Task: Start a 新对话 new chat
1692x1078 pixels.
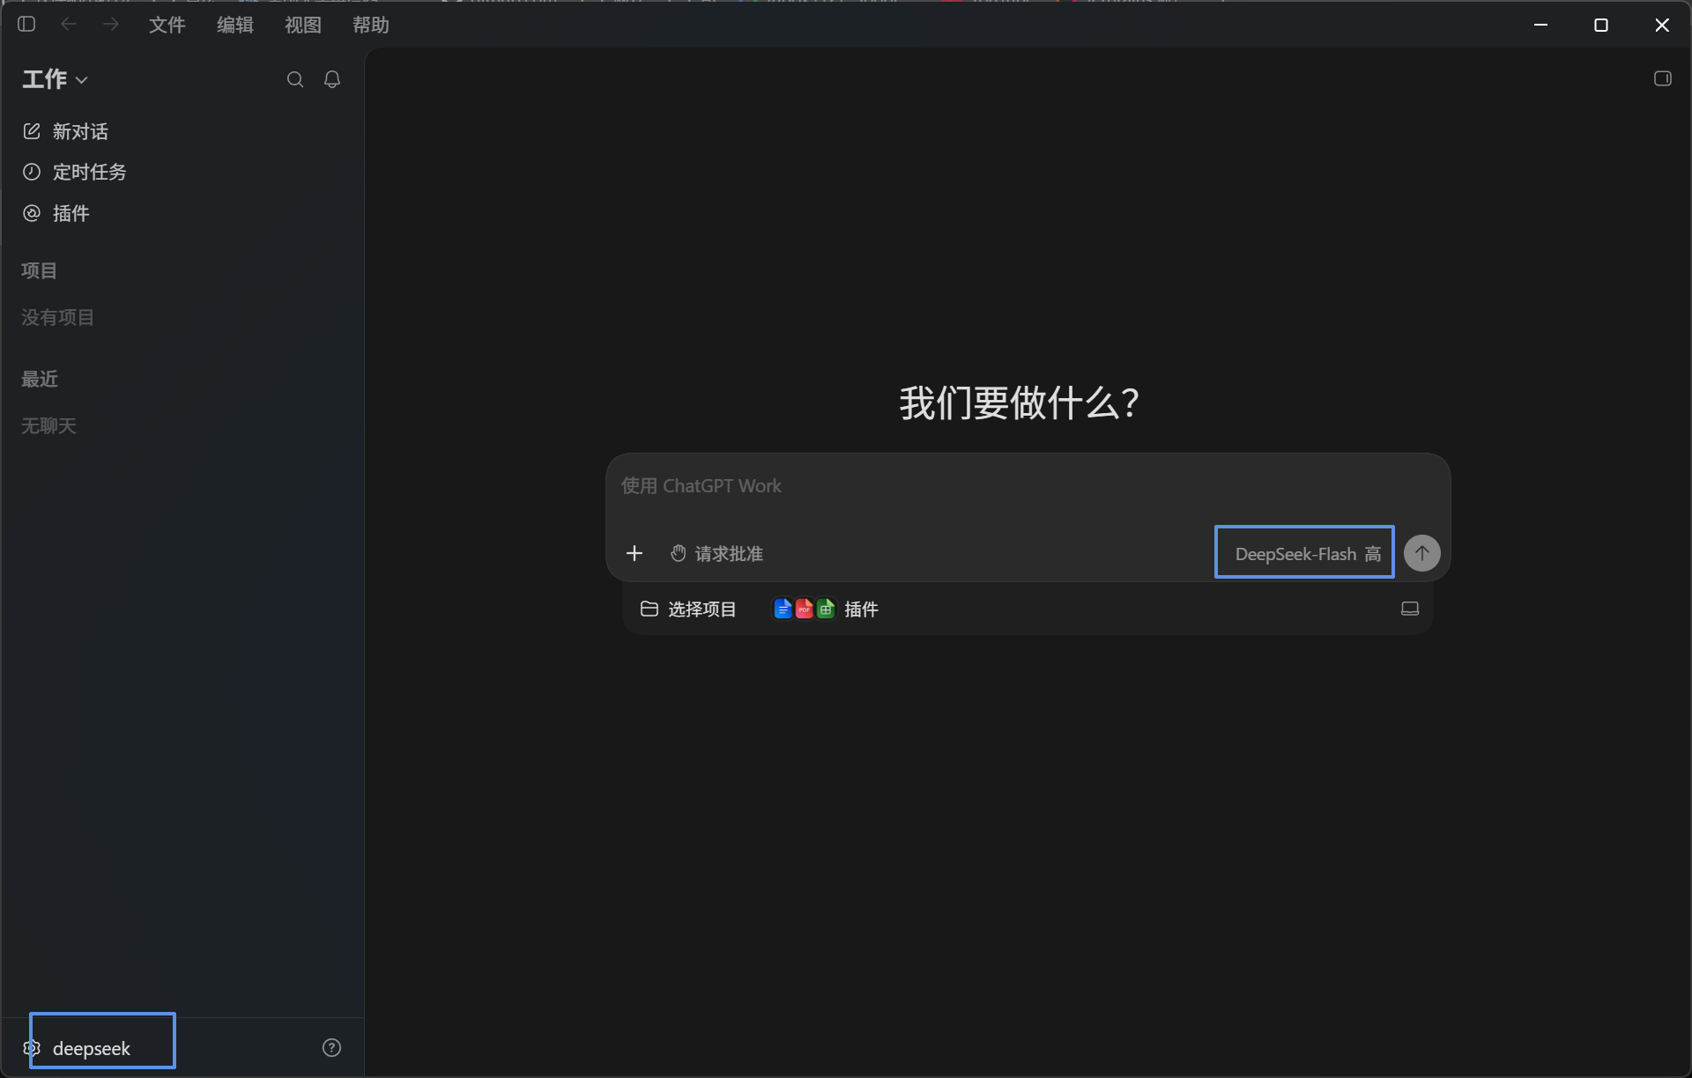Action: click(65, 131)
